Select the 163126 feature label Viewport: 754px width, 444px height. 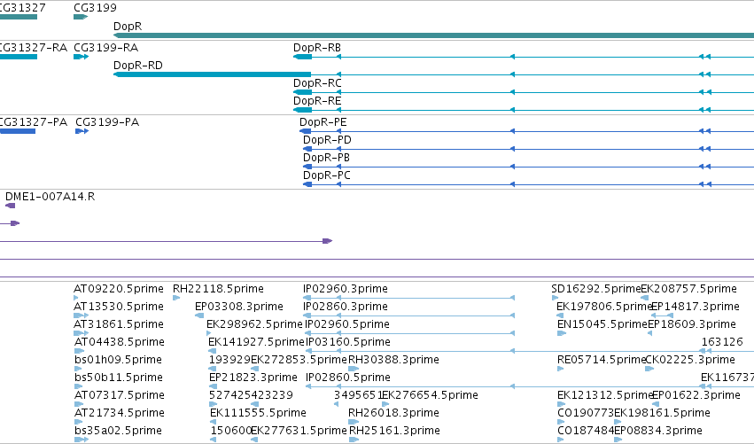[722, 342]
